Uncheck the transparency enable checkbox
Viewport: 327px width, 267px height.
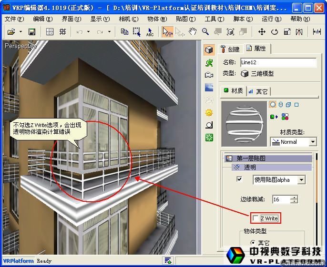pyautogui.click(x=240, y=179)
